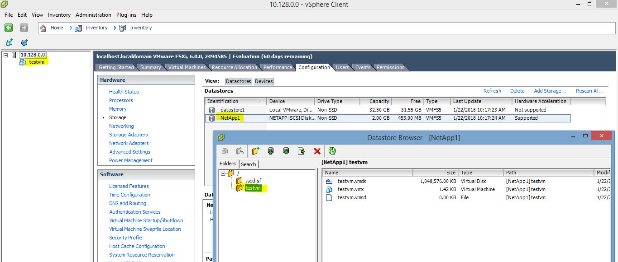Navigate back with the green arrow icon

(8, 28)
